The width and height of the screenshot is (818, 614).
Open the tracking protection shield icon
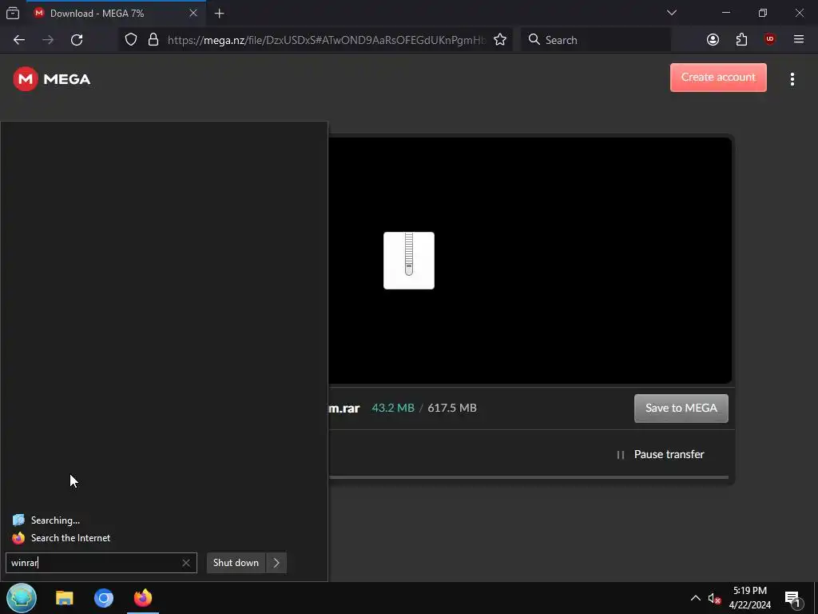(x=131, y=40)
